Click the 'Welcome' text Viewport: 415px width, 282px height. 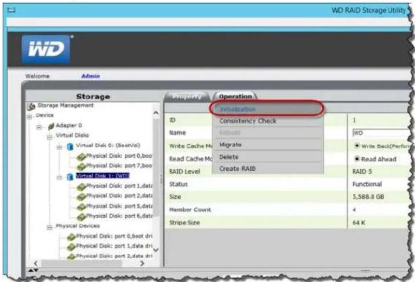tap(37, 76)
